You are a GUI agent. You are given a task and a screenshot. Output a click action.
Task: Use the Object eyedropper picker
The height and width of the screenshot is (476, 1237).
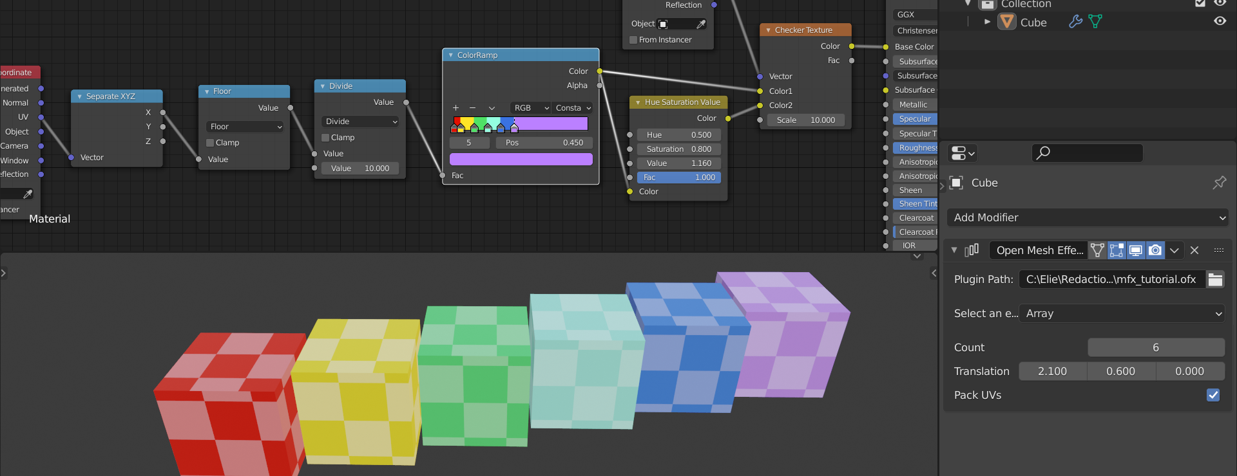701,24
